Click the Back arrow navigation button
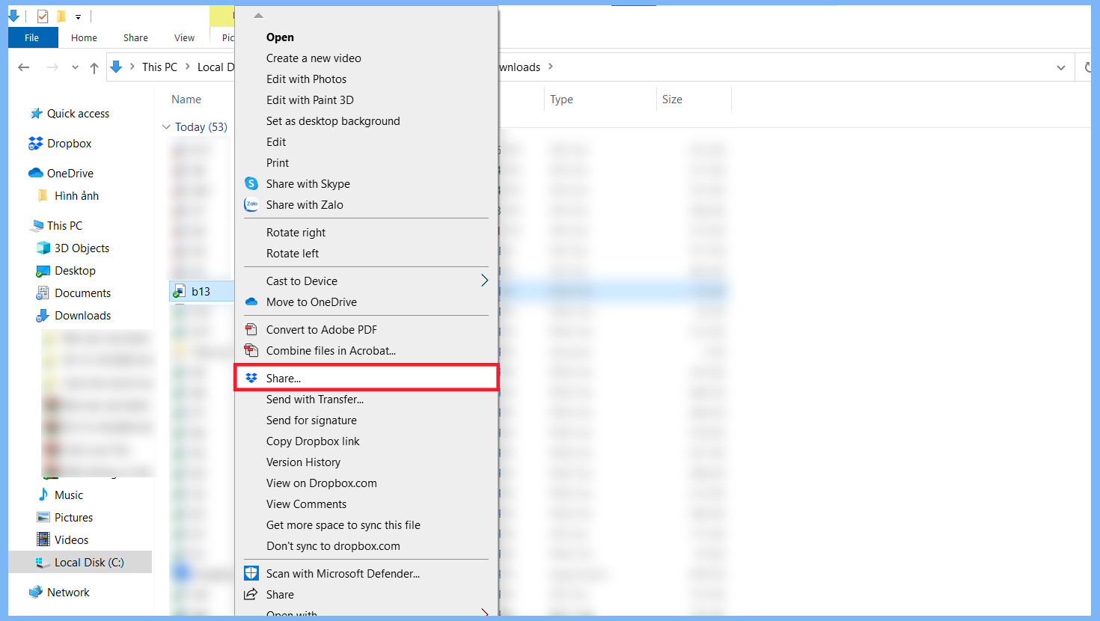This screenshot has height=621, width=1100. point(24,67)
